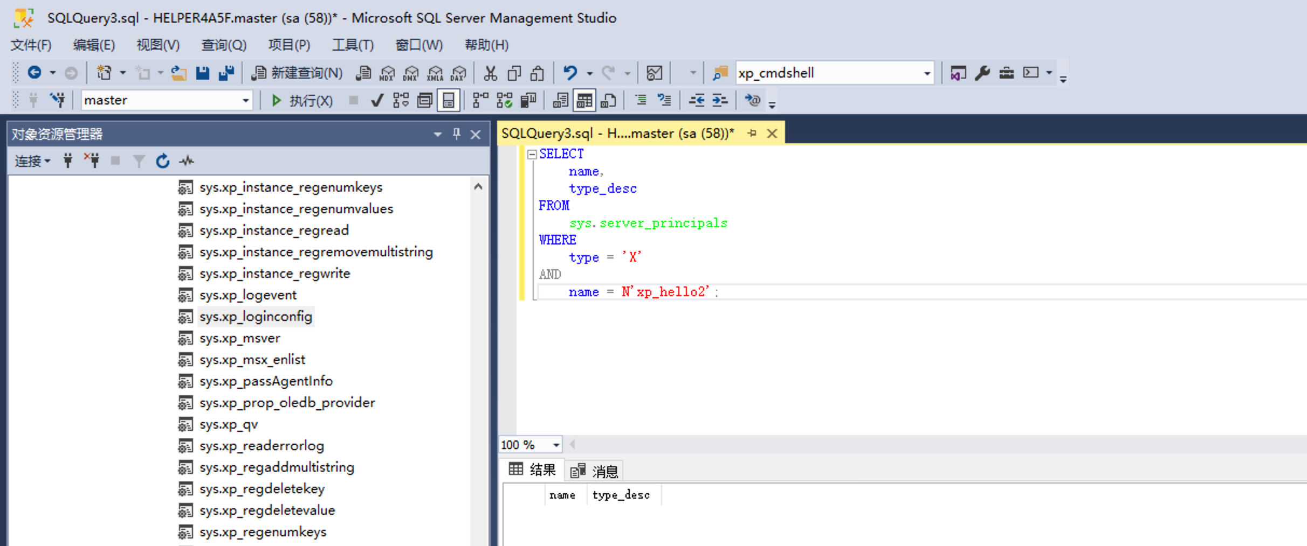This screenshot has width=1307, height=546.
Task: Open the 查询(Q) menu
Action: pos(223,45)
